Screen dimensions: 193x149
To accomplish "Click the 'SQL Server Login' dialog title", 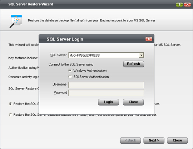I will tap(65, 39).
